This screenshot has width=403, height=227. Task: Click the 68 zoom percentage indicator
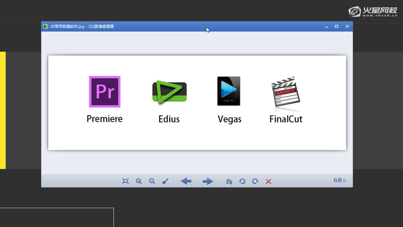[x=339, y=180]
